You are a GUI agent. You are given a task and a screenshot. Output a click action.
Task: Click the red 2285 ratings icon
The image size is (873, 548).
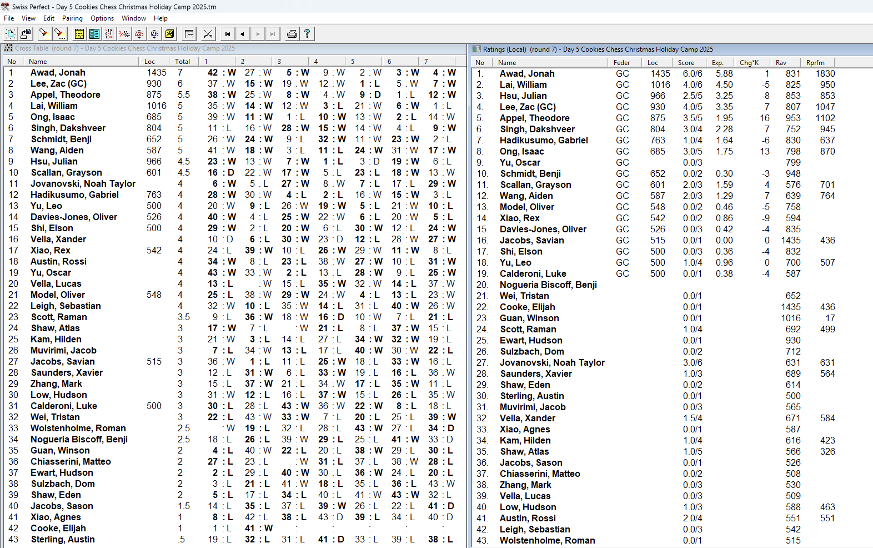click(139, 34)
